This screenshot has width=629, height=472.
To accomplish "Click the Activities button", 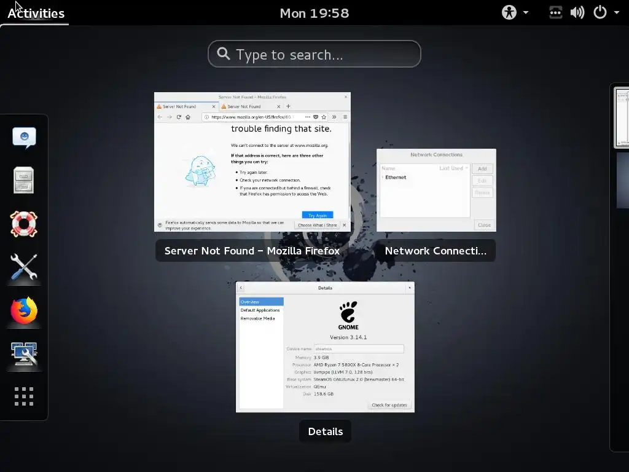I will [x=36, y=14].
